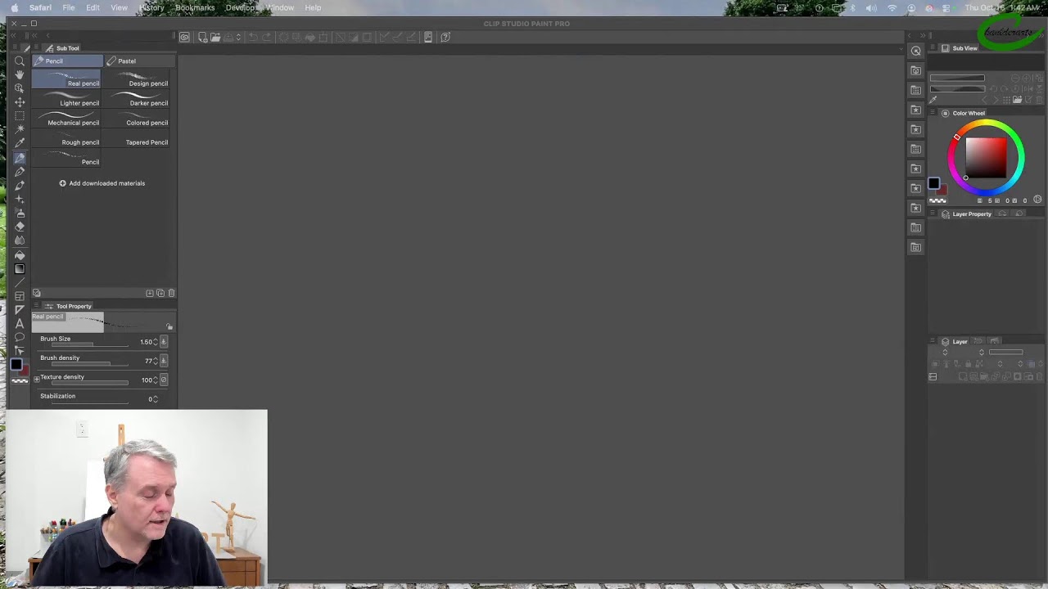Delete sub tool with trash icon
The width and height of the screenshot is (1048, 589).
pos(171,293)
